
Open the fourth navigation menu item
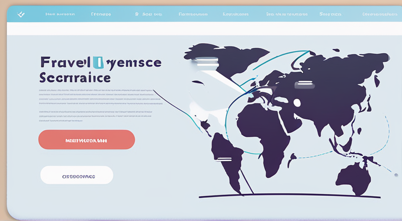pyautogui.click(x=192, y=15)
